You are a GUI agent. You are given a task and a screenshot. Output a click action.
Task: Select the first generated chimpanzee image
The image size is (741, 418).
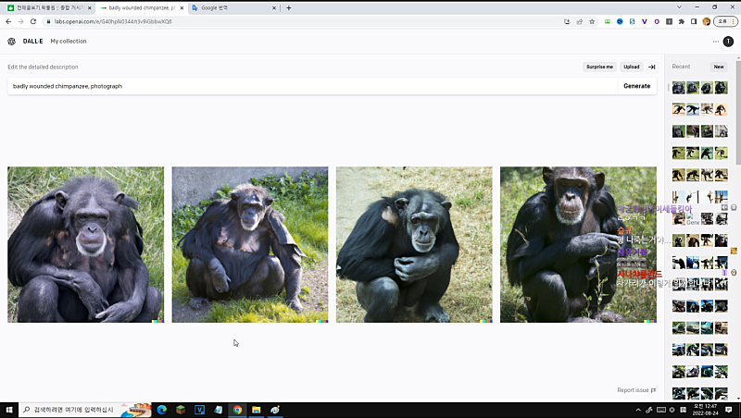click(x=85, y=244)
